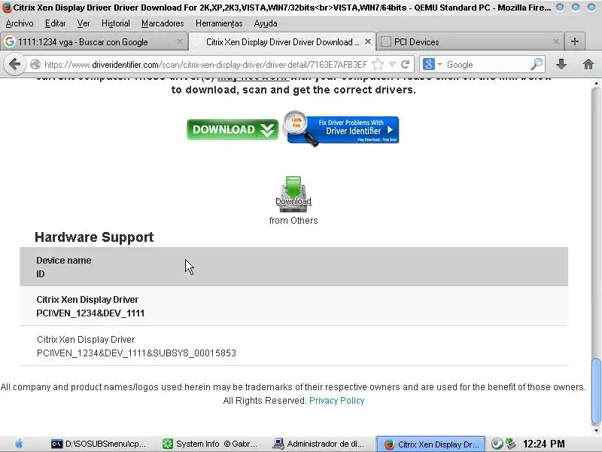Click the Device name table header
Viewport: 602px width, 452px height.
tap(64, 260)
